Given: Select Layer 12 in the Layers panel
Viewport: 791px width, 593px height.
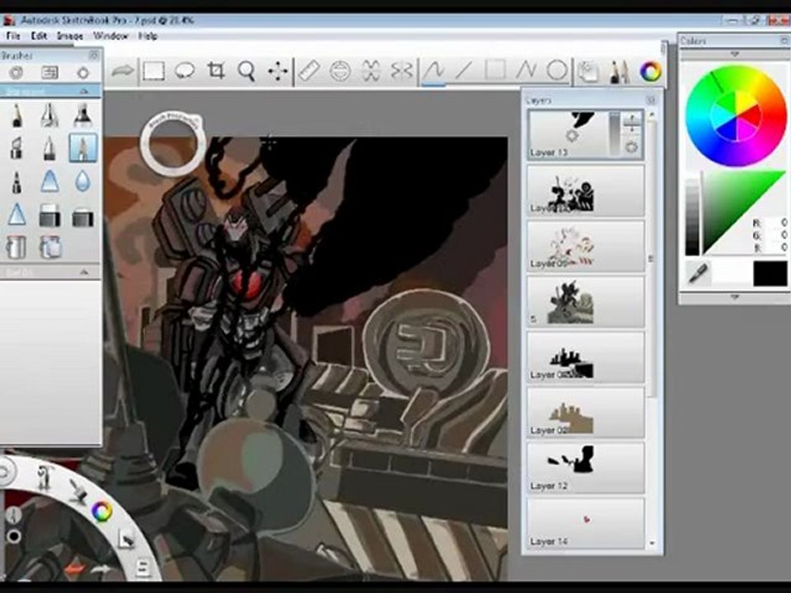Looking at the screenshot, I should pos(585,468).
